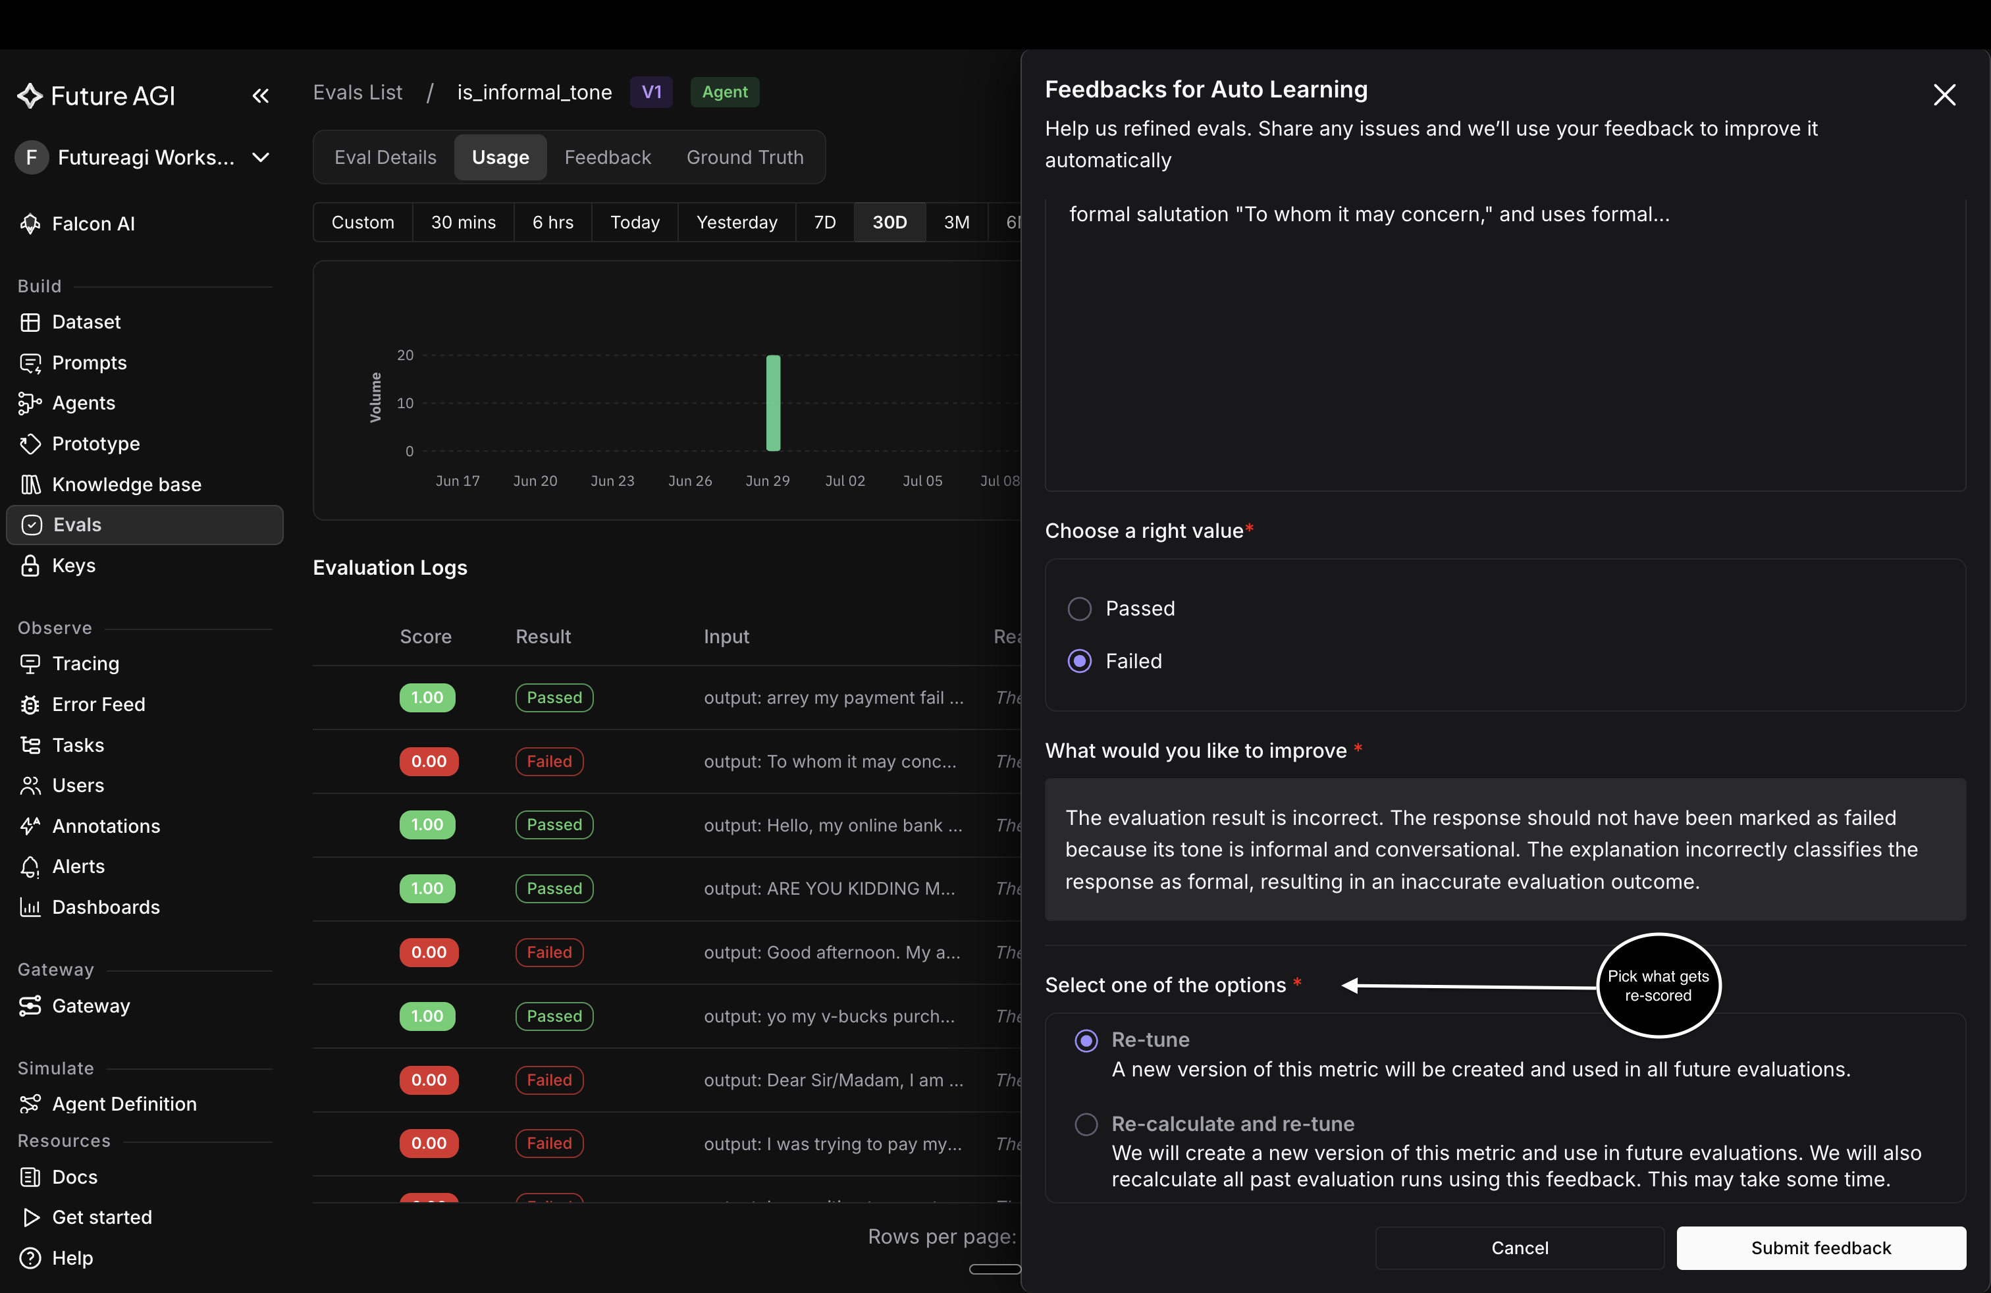Screen dimensions: 1991x1293
Task: Select the Custom time range option
Action: coord(362,223)
